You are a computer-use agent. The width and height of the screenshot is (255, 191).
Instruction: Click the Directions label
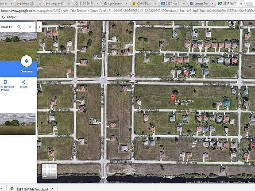point(27,72)
